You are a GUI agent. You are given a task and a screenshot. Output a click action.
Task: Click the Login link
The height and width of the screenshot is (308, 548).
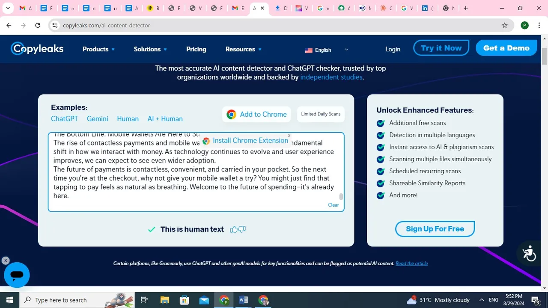pyautogui.click(x=393, y=49)
